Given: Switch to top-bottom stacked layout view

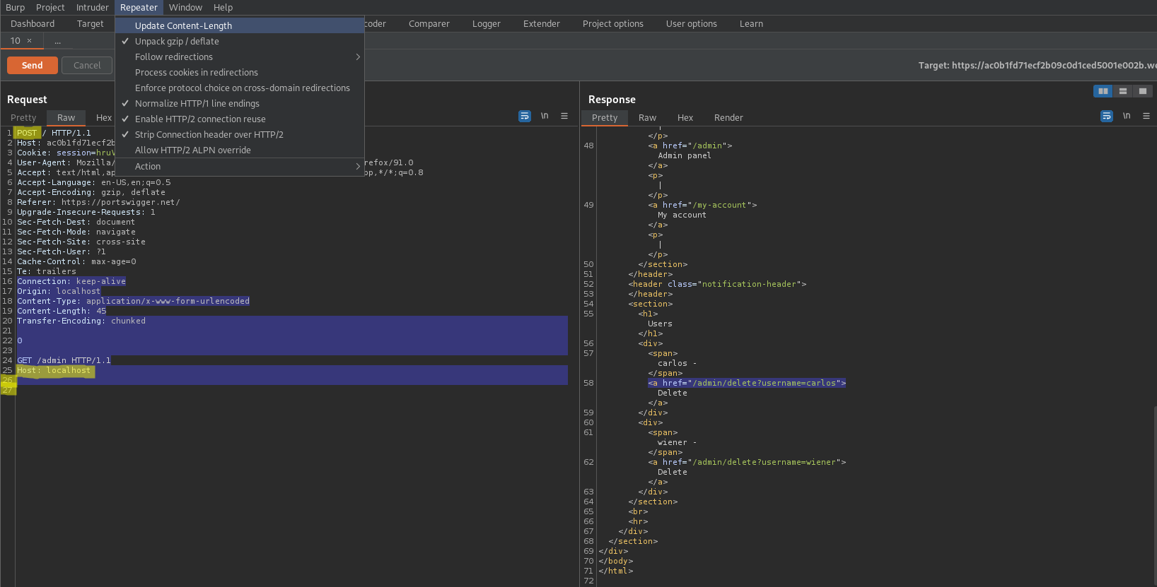Looking at the screenshot, I should [1122, 91].
